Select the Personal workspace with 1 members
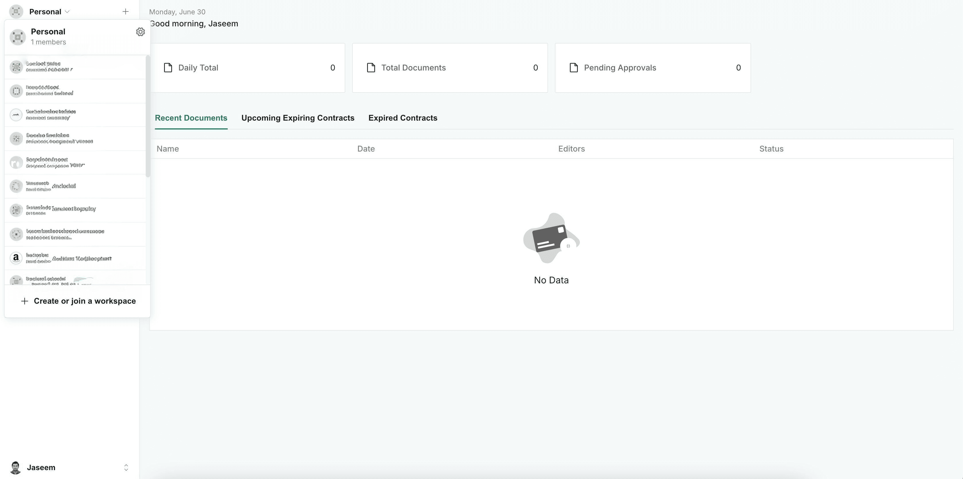The image size is (963, 479). tap(77, 37)
